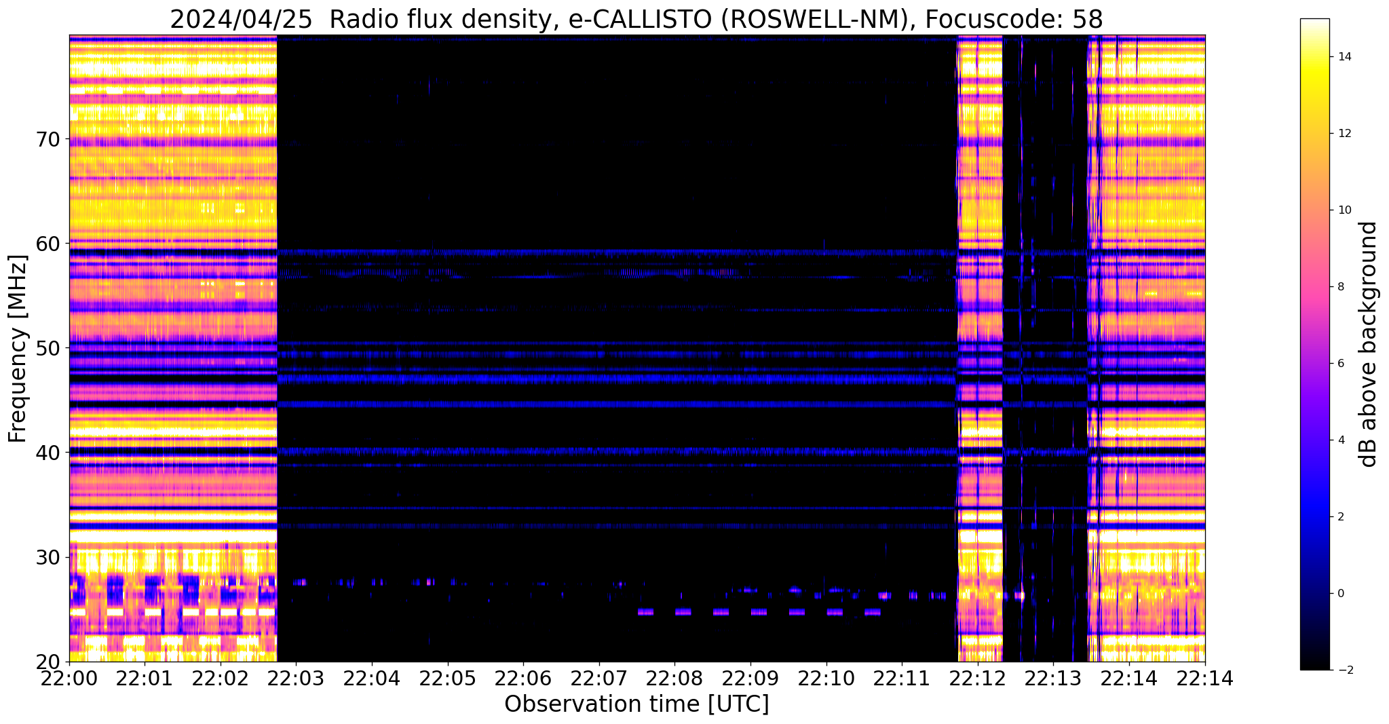
Task: Click the colorbar tick value 8
Action: tap(1341, 287)
